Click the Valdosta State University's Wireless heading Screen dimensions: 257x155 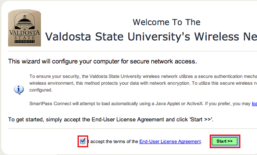click(151, 37)
